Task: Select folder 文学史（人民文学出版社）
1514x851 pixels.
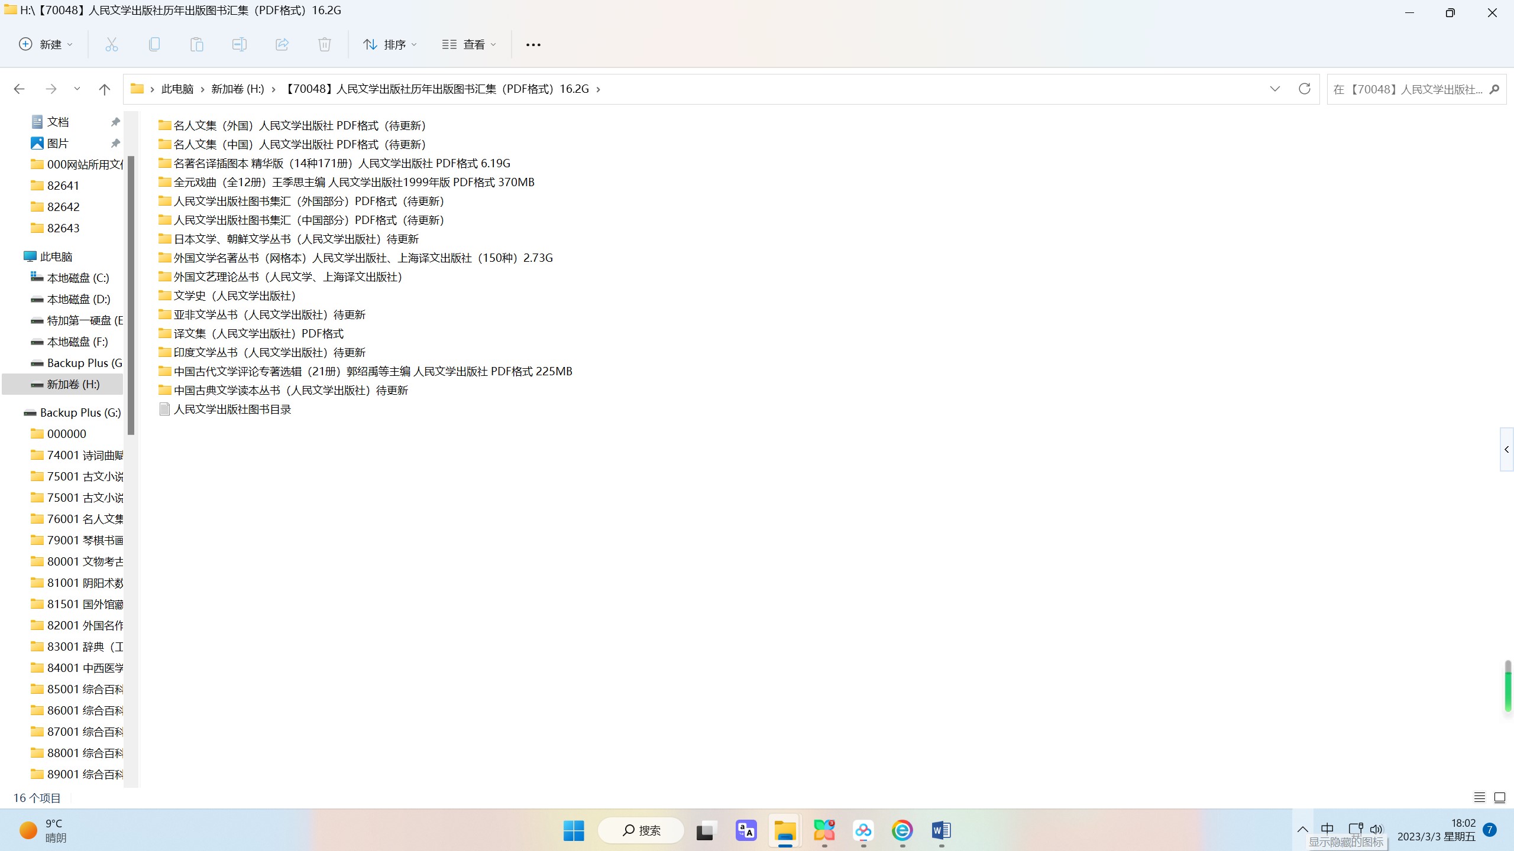Action: [227, 295]
